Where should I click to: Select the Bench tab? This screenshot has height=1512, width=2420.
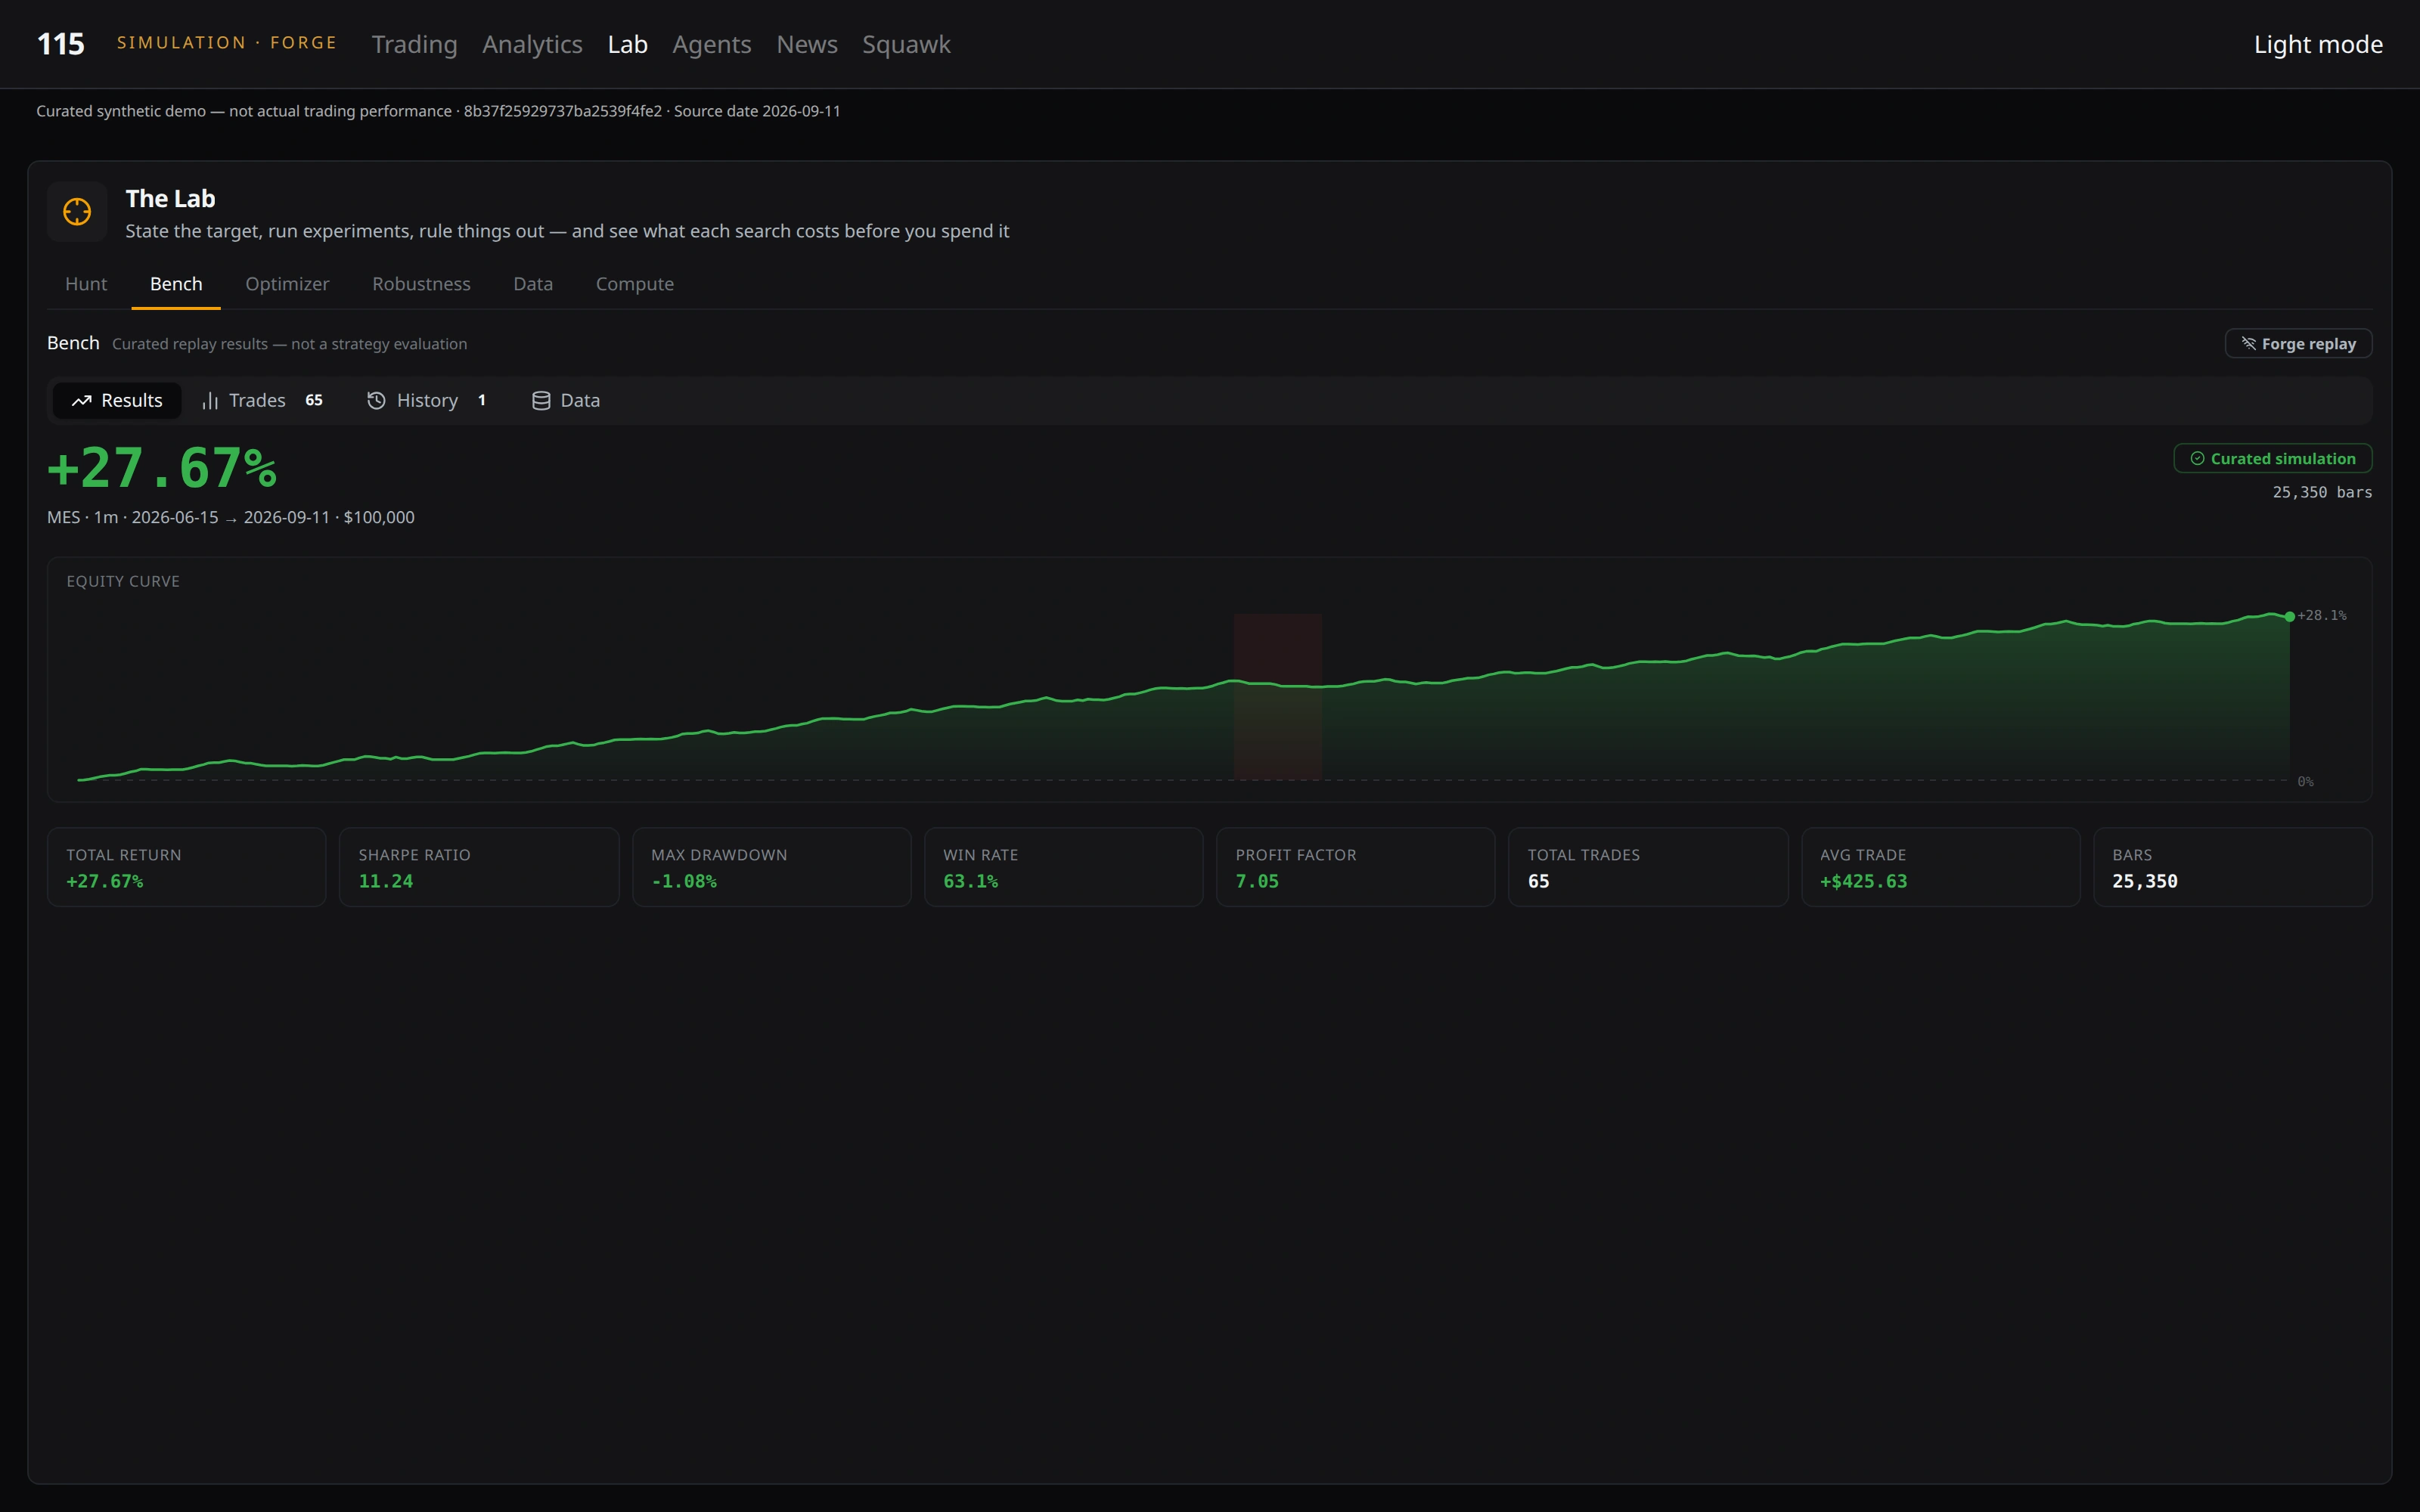(176, 284)
